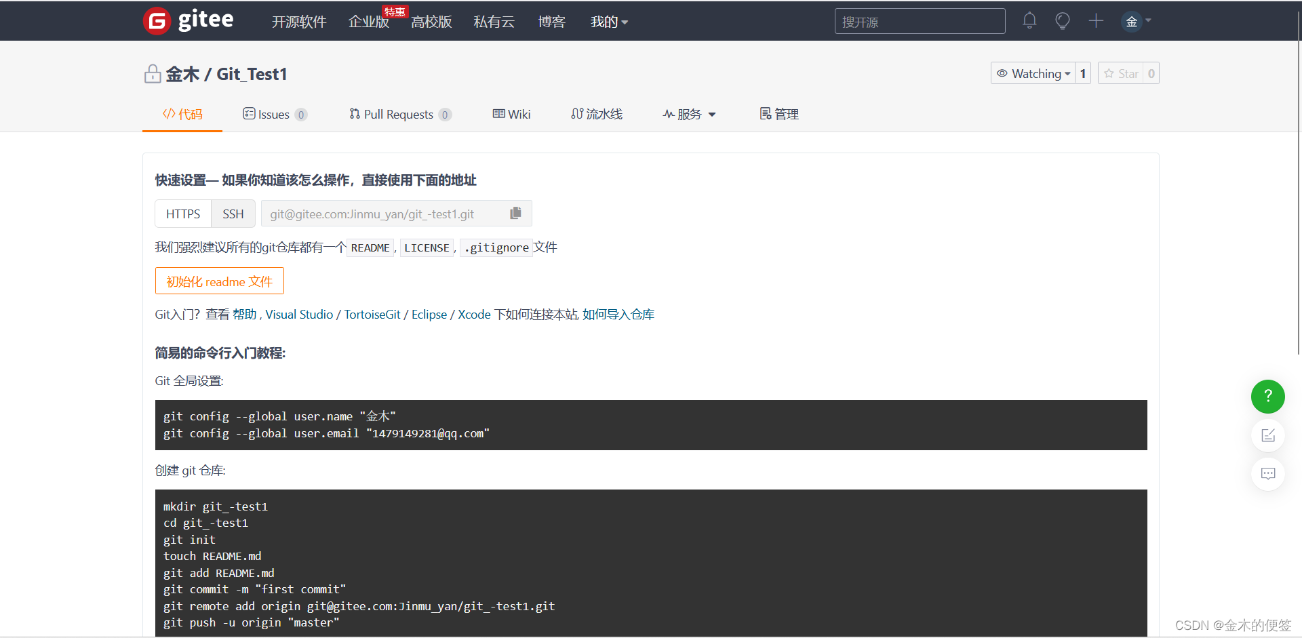The image size is (1302, 638).
Task: Click the floating edit feedback icon
Action: (x=1267, y=435)
